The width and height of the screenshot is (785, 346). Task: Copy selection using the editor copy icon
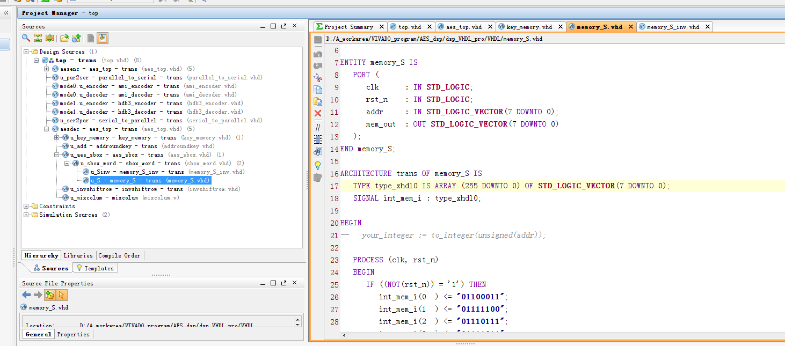pyautogui.click(x=318, y=90)
